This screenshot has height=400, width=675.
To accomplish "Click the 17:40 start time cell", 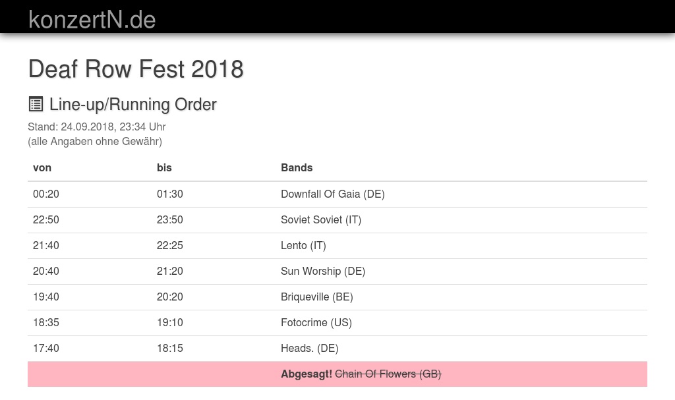I will click(x=46, y=348).
